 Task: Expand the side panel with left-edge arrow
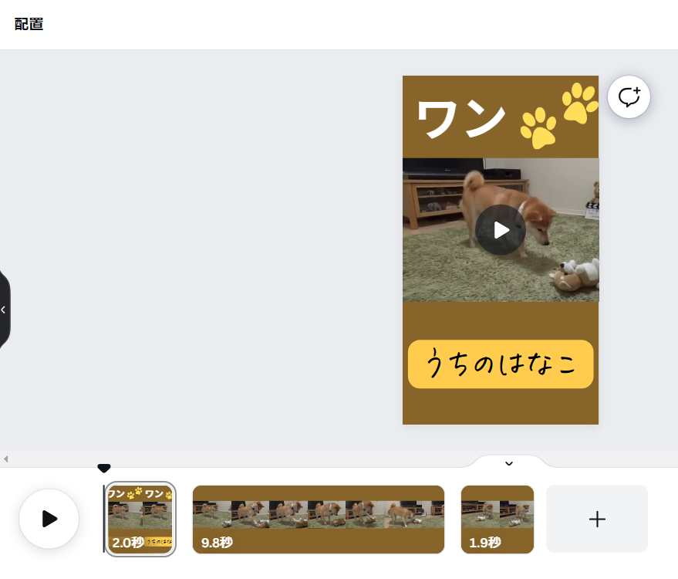(4, 310)
